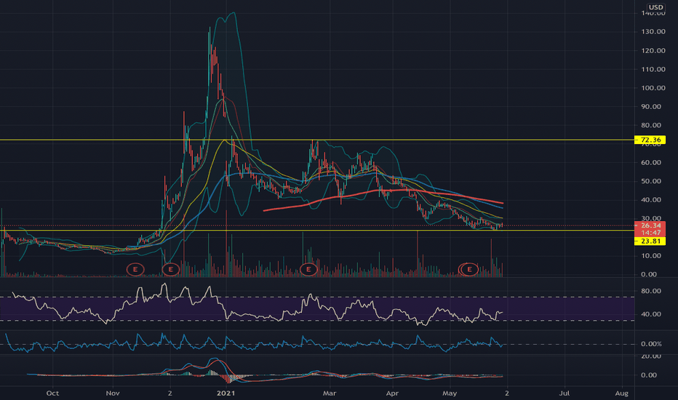Select the yellow 23.81 price label
The height and width of the screenshot is (400, 678).
pyautogui.click(x=650, y=241)
